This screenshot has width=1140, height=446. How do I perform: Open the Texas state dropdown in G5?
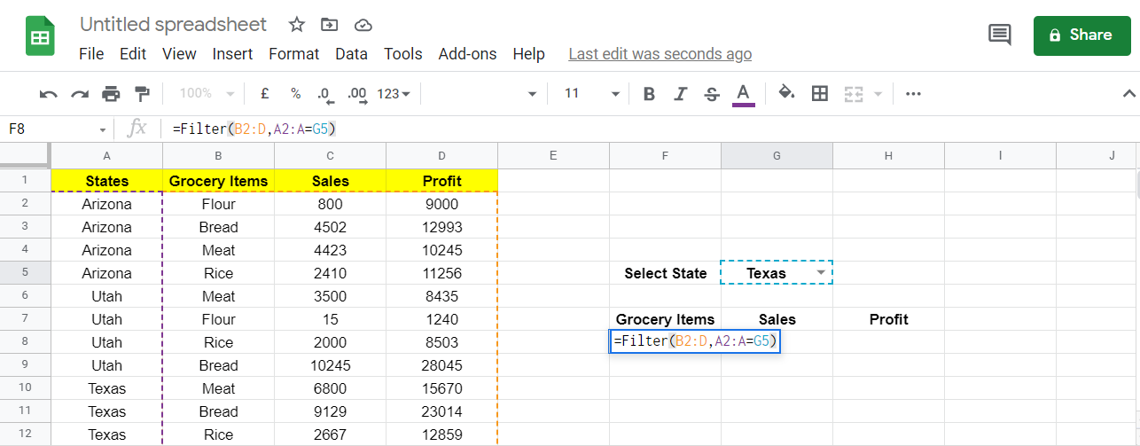click(x=821, y=273)
